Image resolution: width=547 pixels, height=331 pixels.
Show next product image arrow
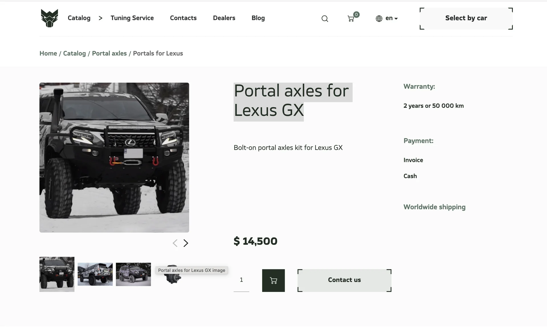186,243
